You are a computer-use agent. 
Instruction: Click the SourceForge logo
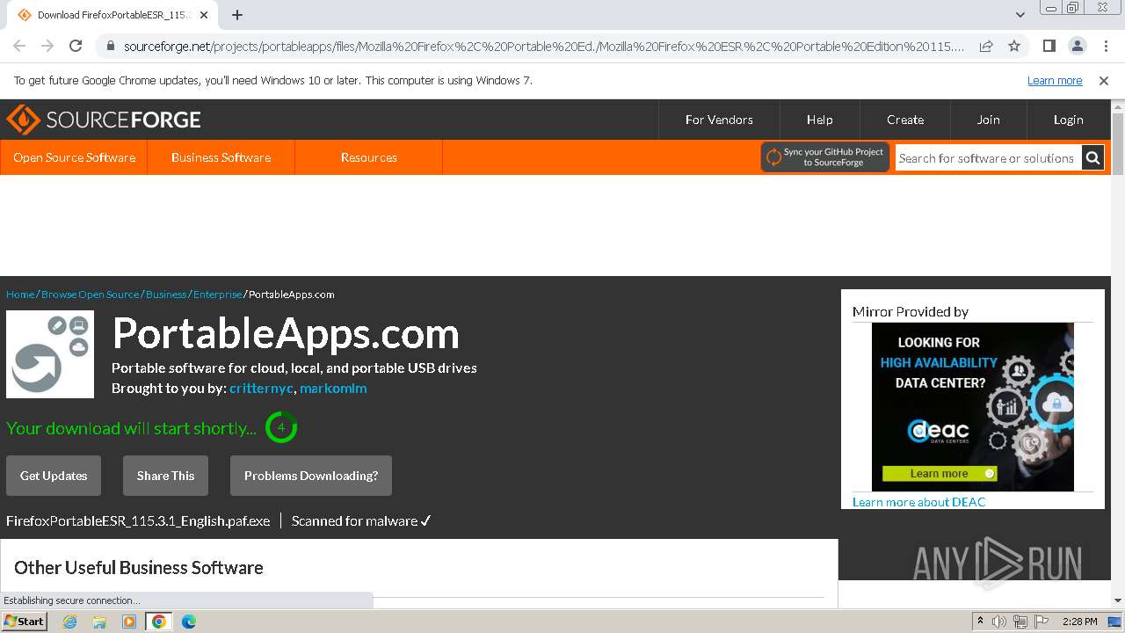coord(104,120)
